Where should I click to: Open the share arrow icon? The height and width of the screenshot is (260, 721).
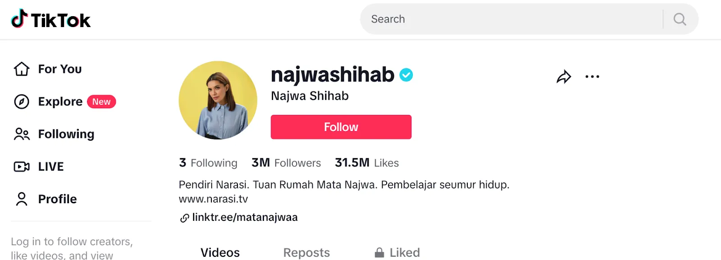coord(564,77)
